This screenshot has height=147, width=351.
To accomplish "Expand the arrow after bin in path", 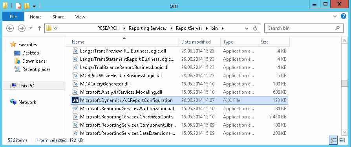I will click(x=222, y=28).
